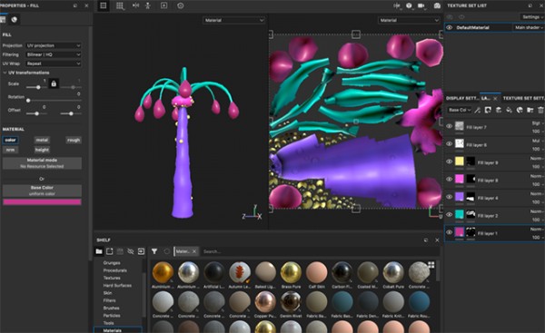Select the Brass Pure material thumbnail
This screenshot has width=545, height=333.
291,272
